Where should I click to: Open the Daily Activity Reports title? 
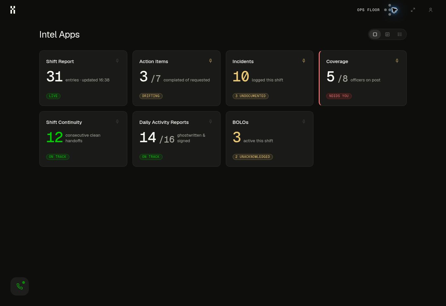(x=164, y=122)
